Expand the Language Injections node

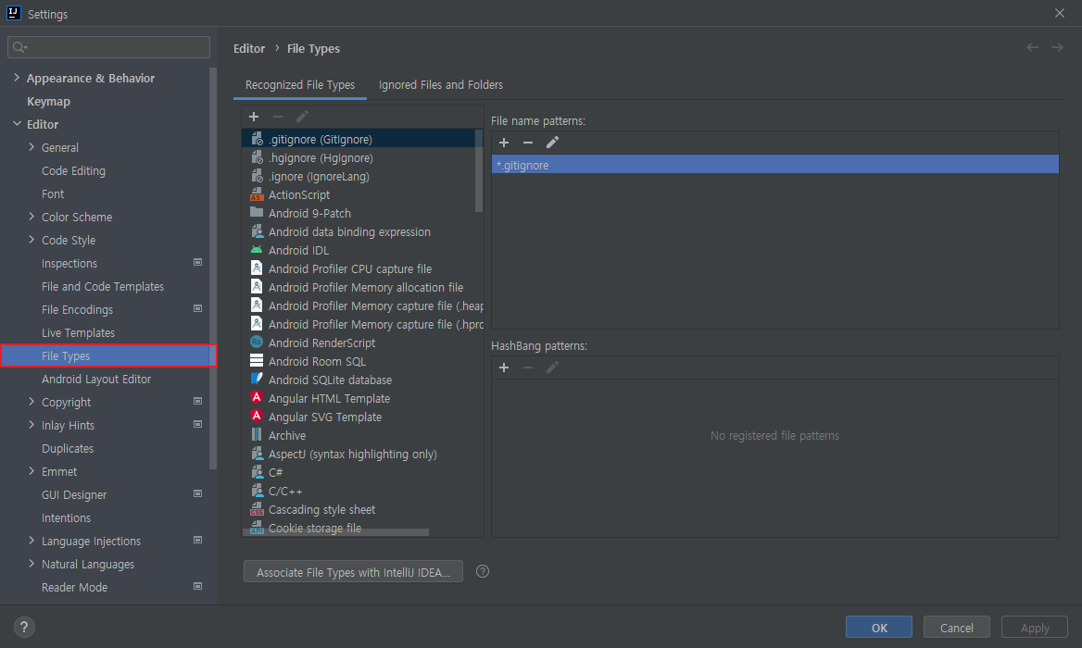(31, 541)
